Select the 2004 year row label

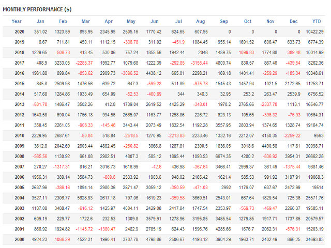(20, 198)
